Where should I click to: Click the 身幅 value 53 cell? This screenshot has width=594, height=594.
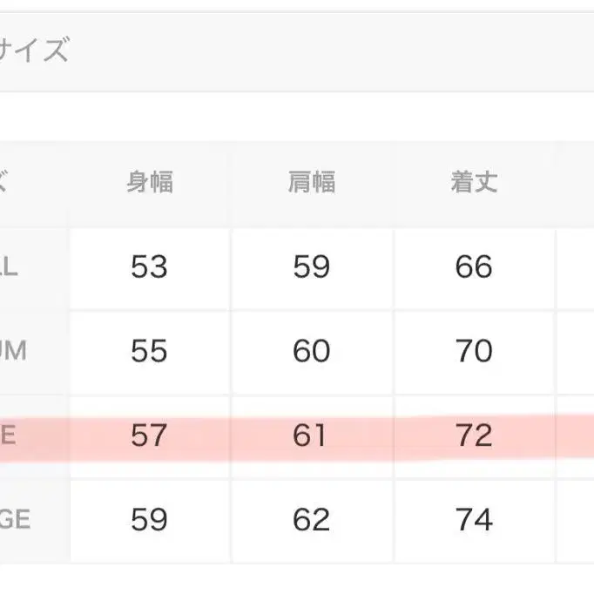point(149,267)
